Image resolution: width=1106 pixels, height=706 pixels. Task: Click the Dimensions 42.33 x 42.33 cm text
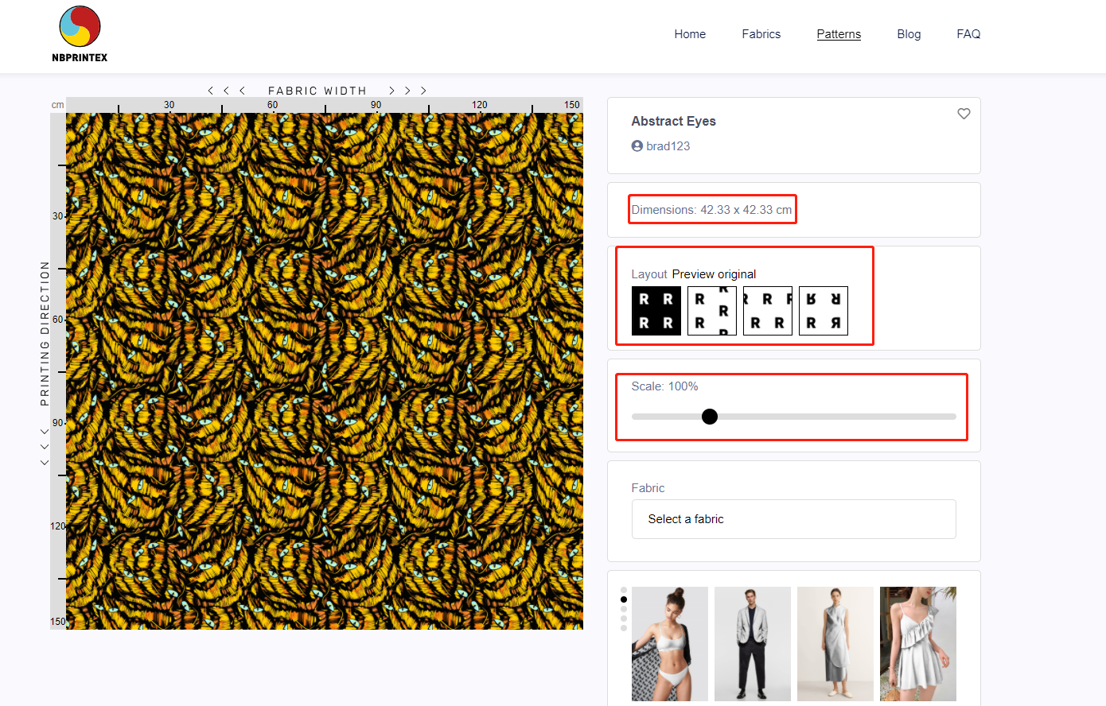[711, 210]
